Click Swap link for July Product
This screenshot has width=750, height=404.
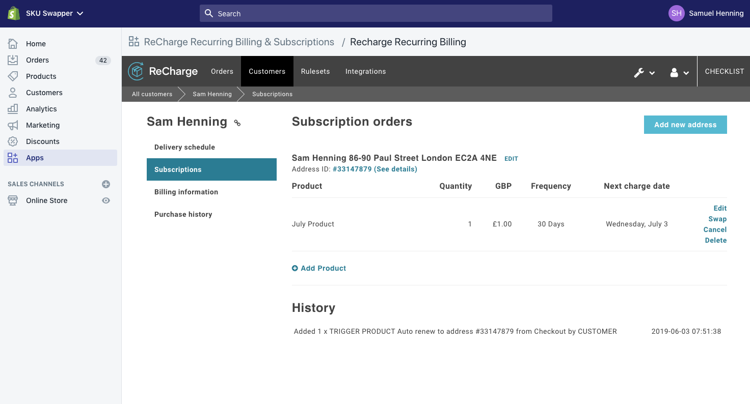(717, 219)
